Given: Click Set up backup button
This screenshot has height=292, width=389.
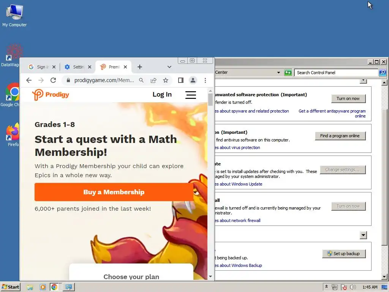Looking at the screenshot, I should click(343, 254).
